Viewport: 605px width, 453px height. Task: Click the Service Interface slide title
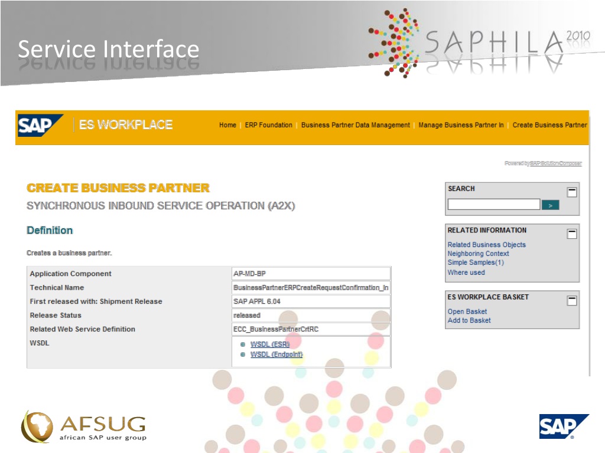[x=109, y=50]
